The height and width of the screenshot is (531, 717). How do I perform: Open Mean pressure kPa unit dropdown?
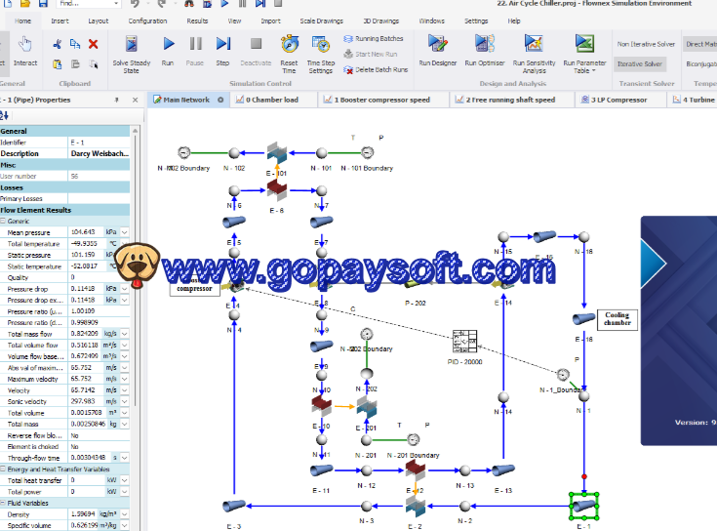click(123, 232)
